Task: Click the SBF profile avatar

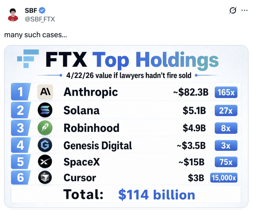Action: 13,15
